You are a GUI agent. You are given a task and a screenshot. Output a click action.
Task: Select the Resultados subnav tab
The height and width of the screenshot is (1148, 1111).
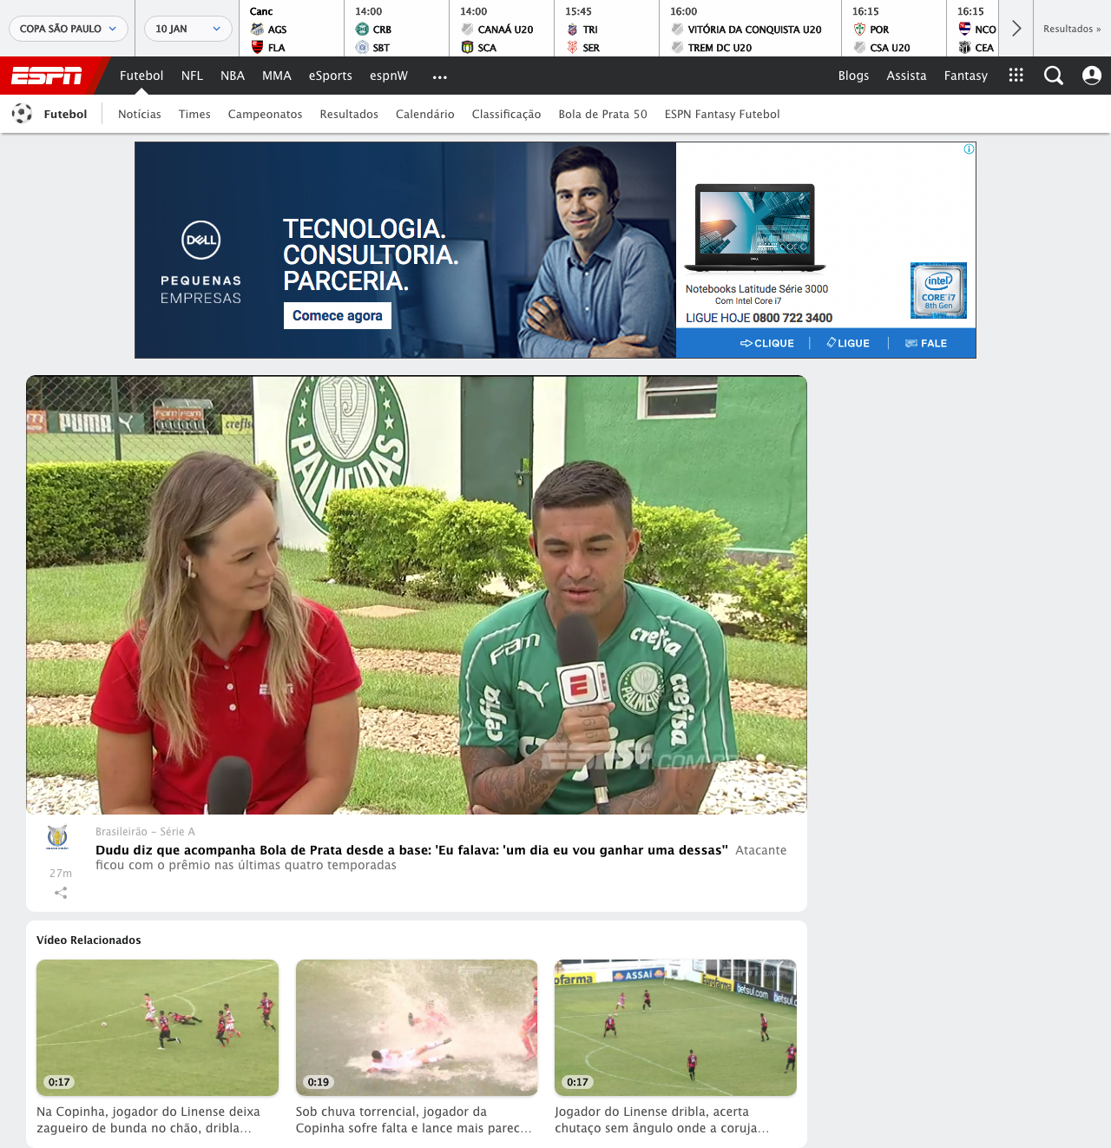[x=349, y=114]
